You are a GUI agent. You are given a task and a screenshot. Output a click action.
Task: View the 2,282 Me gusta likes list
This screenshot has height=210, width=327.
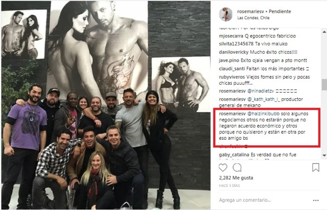[236, 178]
